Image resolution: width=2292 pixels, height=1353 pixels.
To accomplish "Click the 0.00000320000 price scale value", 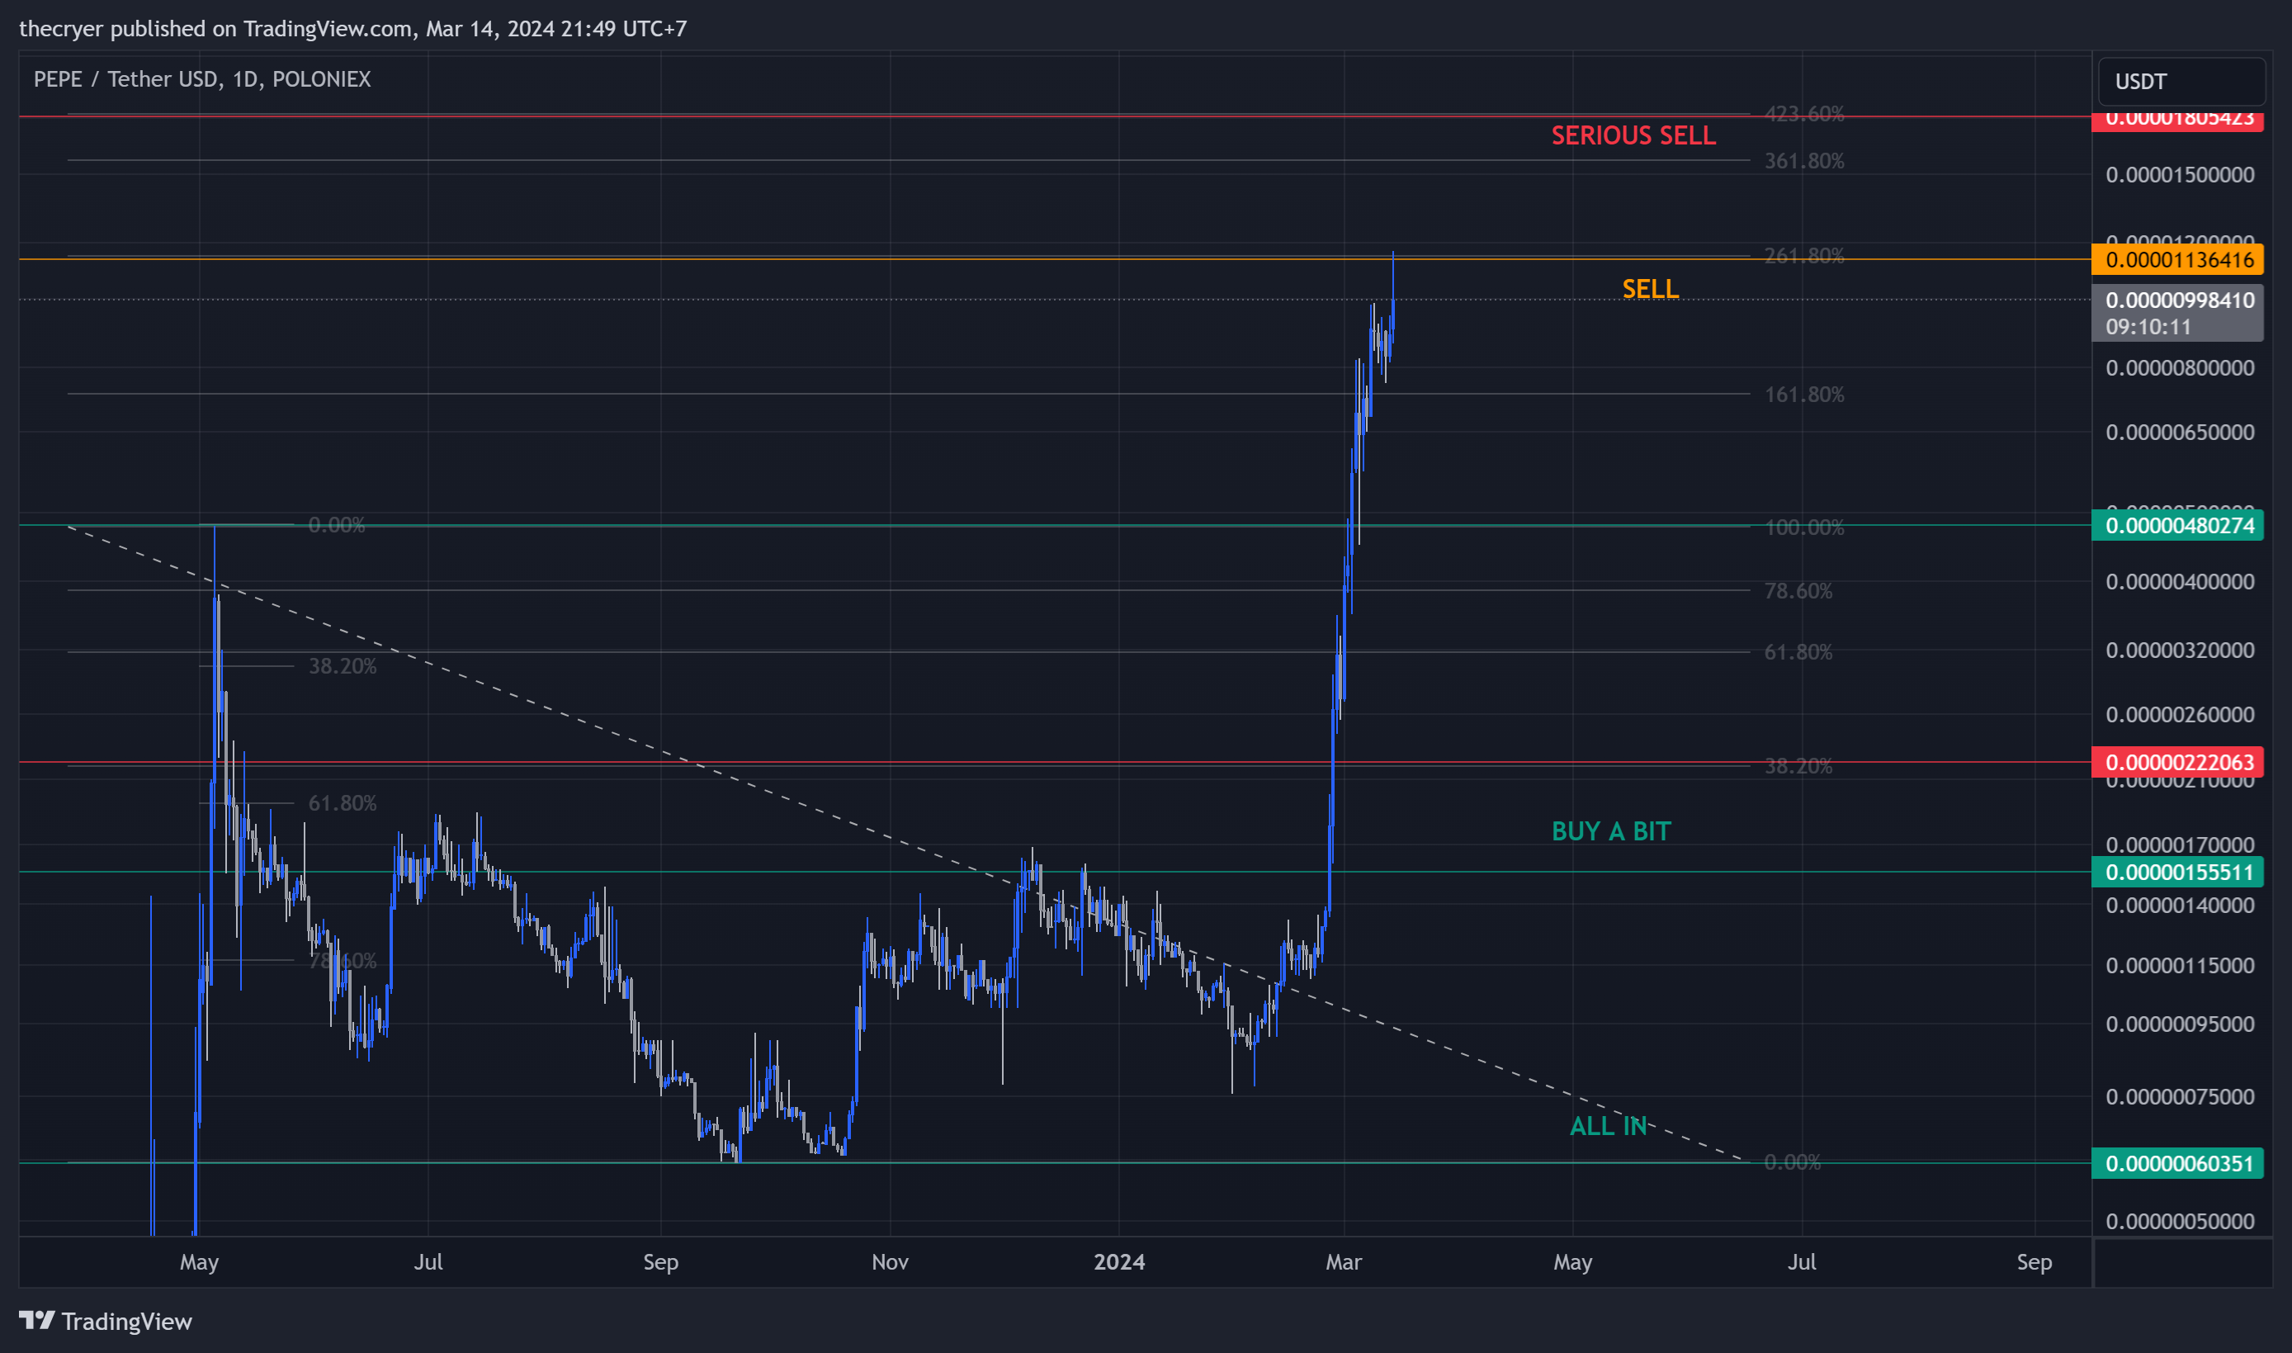I will click(2180, 650).
